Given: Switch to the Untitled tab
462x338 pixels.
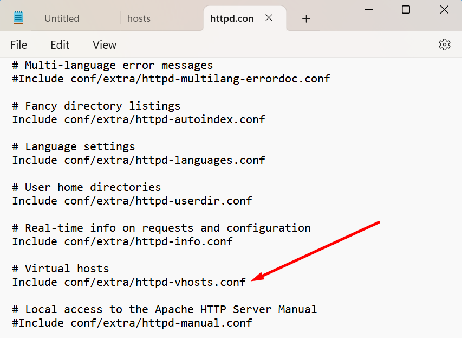Looking at the screenshot, I should pyautogui.click(x=61, y=18).
